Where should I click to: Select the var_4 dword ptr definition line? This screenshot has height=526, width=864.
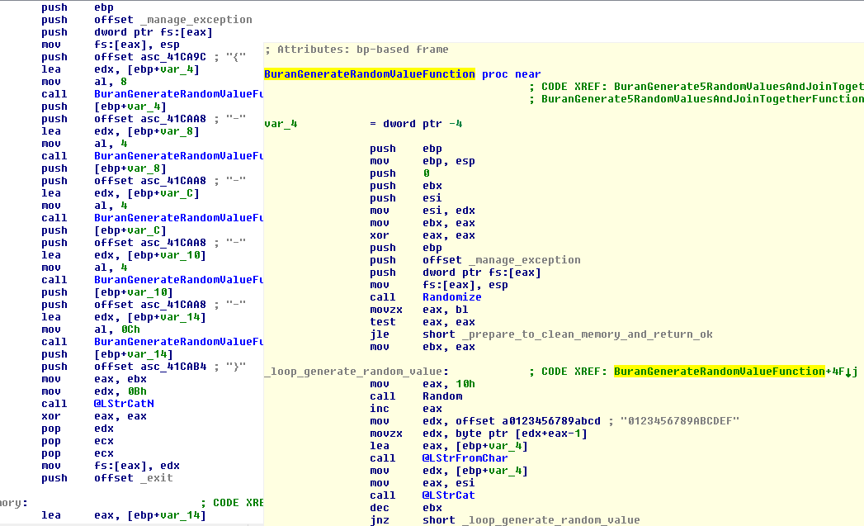coord(363,124)
